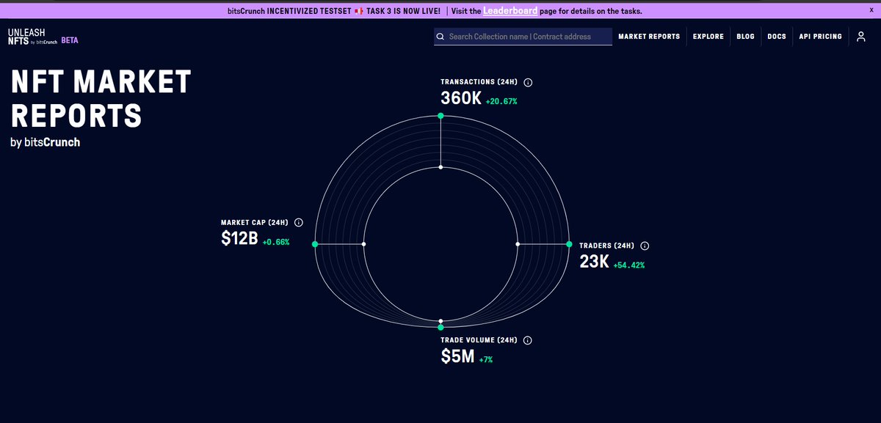Click the +0.66% market cap change
Viewport: 881px width, 423px height.
276,242
